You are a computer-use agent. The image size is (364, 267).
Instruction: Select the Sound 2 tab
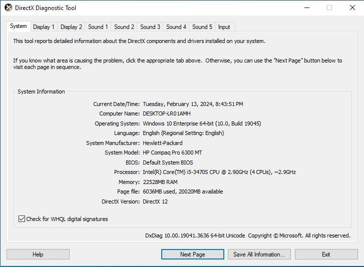point(124,27)
